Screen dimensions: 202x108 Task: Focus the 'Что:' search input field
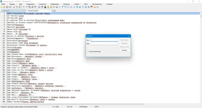pos(104,40)
